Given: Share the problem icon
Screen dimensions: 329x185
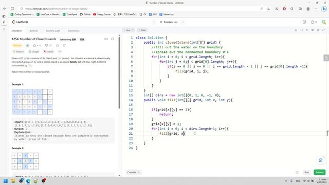Looking at the screenshot, I should 64,45.
